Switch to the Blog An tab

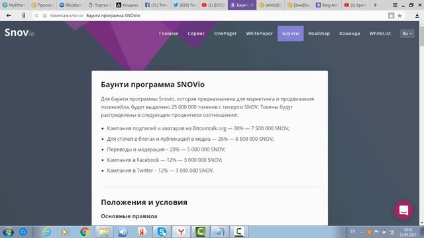(327, 5)
